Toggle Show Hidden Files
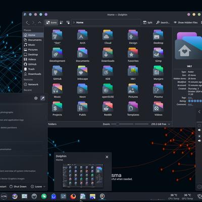 coord(185,23)
